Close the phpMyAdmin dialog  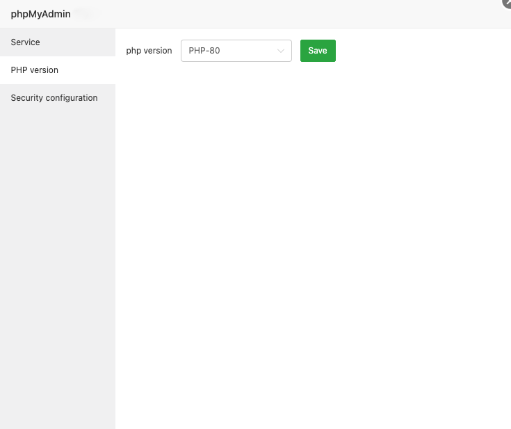pyautogui.click(x=507, y=3)
